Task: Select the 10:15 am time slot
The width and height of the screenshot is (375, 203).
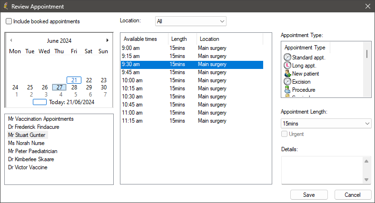Action: pyautogui.click(x=192, y=88)
